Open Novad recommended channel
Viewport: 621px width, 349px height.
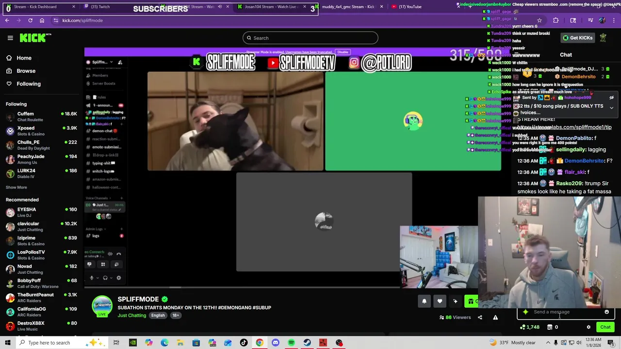(41, 269)
